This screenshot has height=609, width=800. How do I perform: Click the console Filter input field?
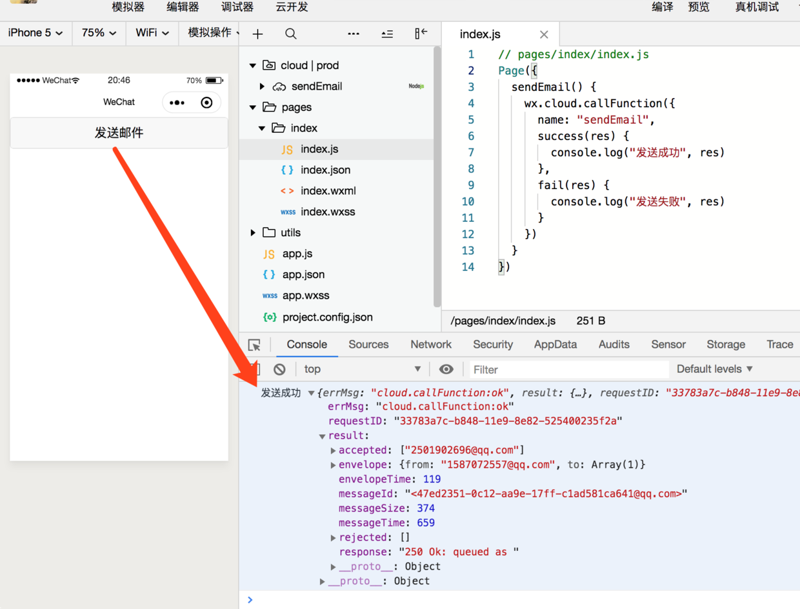point(568,370)
